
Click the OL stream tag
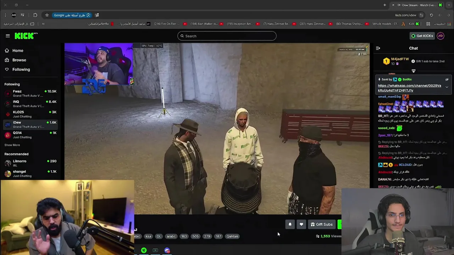coord(159,236)
